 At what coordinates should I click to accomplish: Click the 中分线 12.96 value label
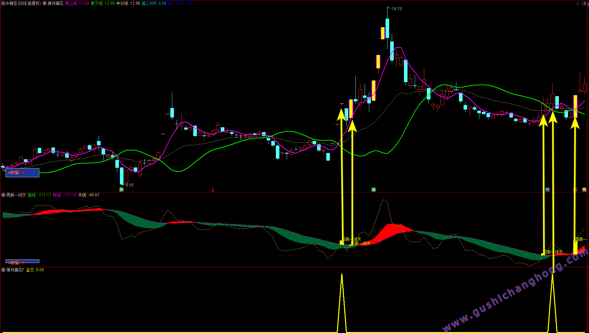pyautogui.click(x=128, y=3)
